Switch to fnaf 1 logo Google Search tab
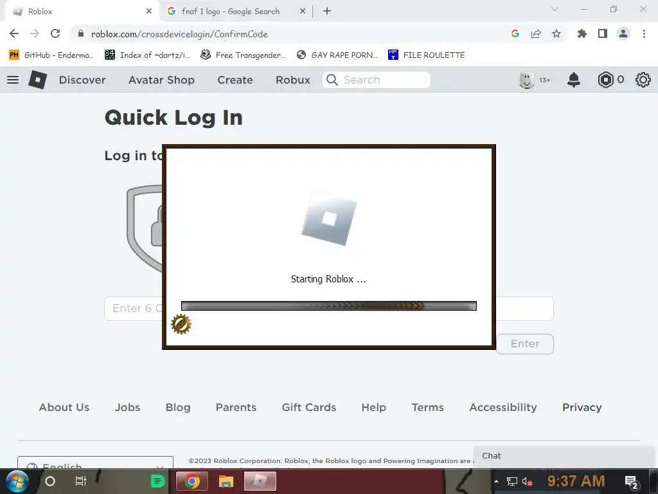Image resolution: width=658 pixels, height=494 pixels. [x=236, y=12]
